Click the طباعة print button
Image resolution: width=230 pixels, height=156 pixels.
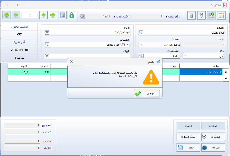click(213, 147)
